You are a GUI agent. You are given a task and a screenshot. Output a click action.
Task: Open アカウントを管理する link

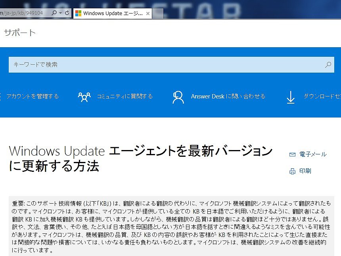pyautogui.click(x=33, y=96)
